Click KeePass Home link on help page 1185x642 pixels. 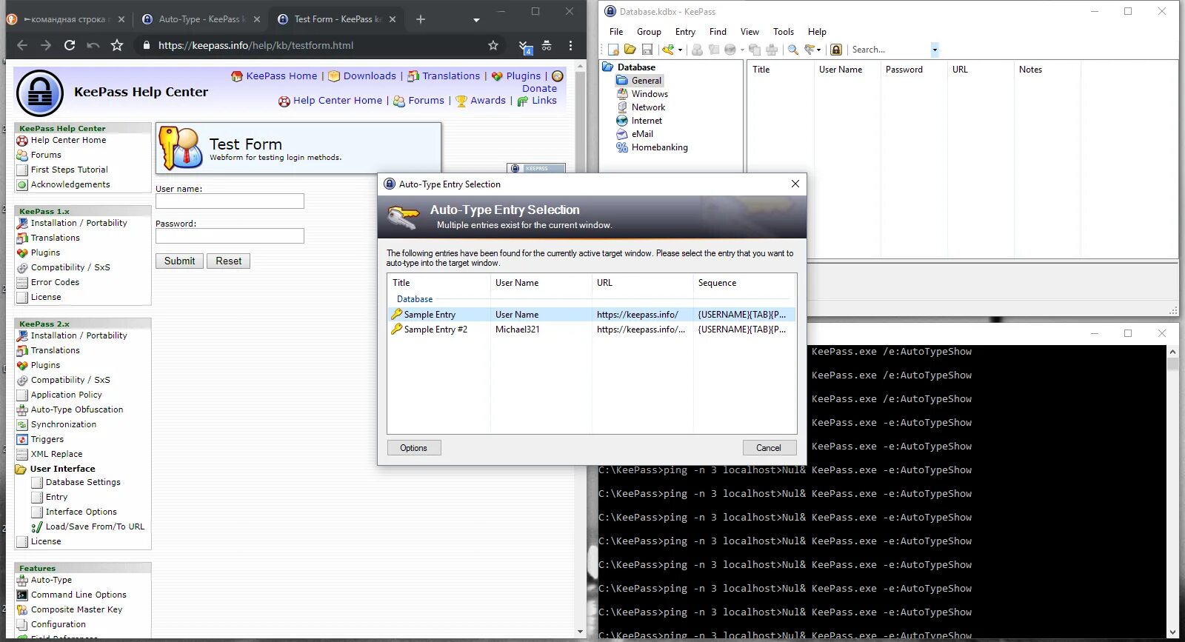click(x=281, y=76)
